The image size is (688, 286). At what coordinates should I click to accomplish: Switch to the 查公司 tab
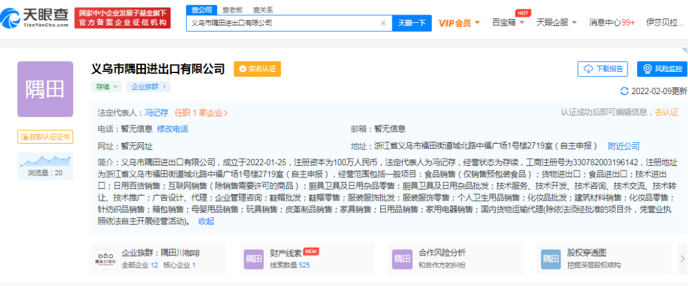[x=201, y=10]
